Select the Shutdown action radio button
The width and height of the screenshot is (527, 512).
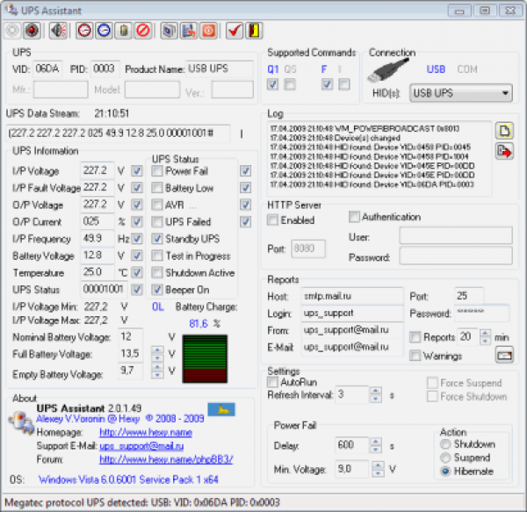click(x=445, y=445)
